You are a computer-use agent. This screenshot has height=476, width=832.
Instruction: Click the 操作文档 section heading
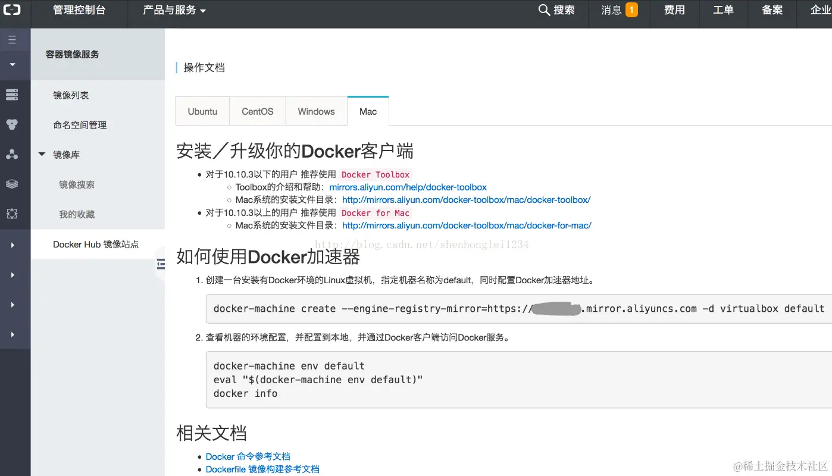click(204, 67)
